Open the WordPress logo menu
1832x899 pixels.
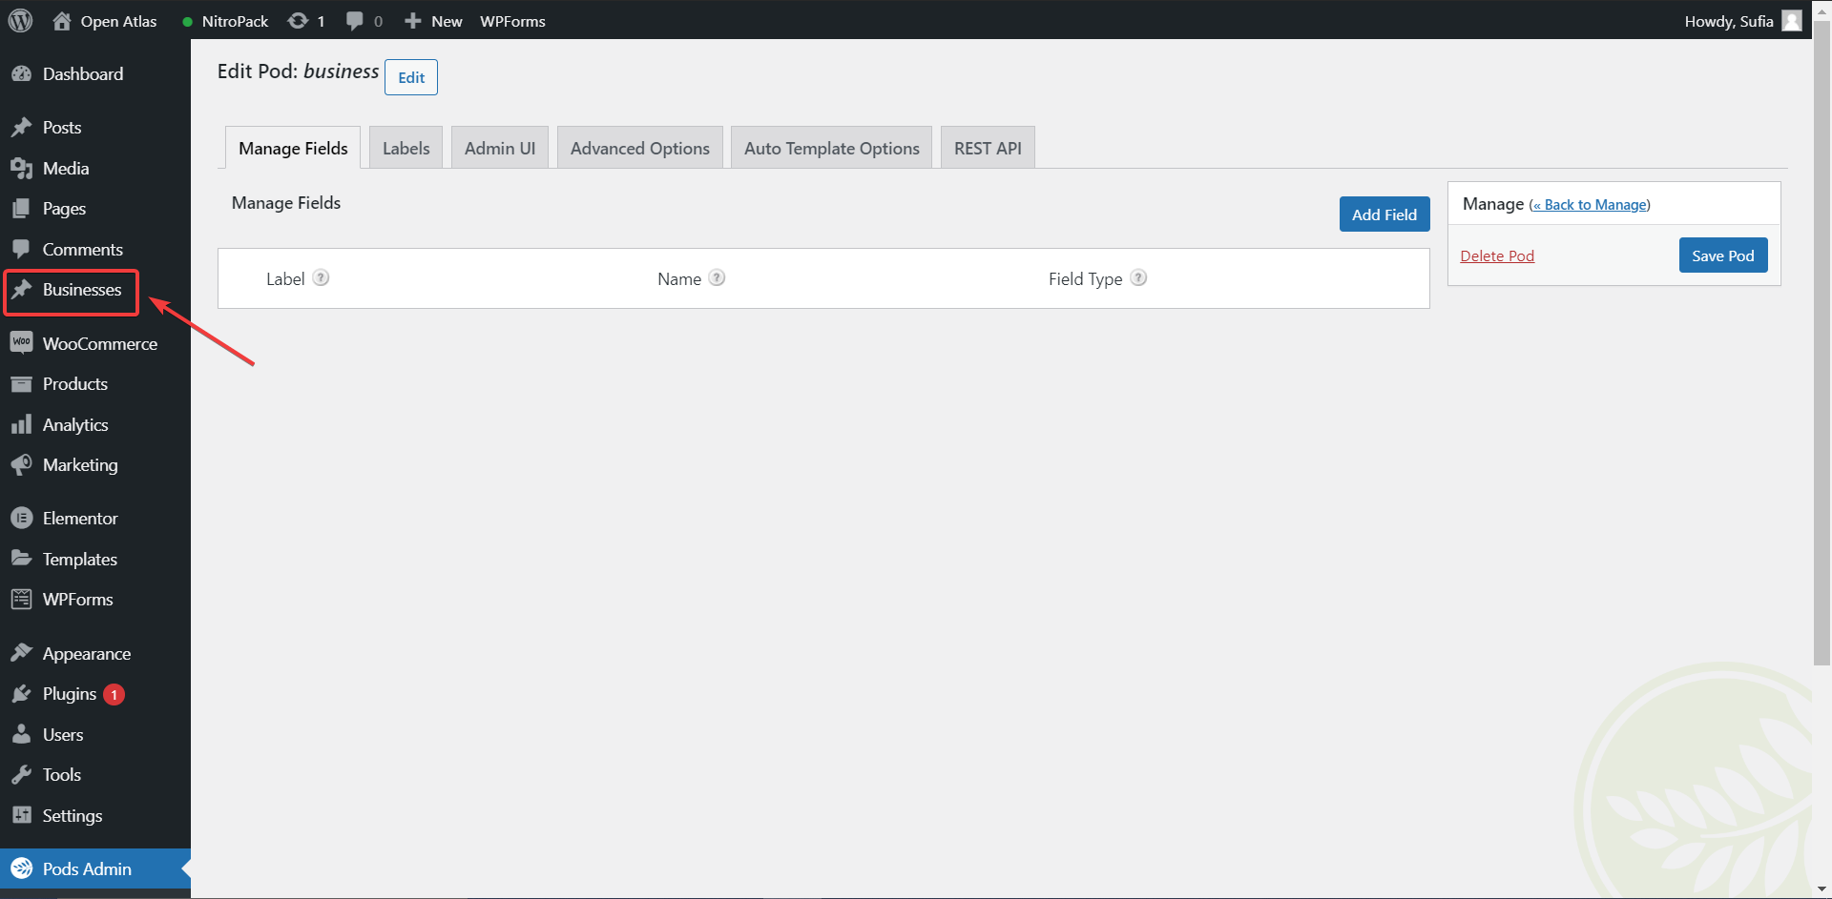(20, 20)
